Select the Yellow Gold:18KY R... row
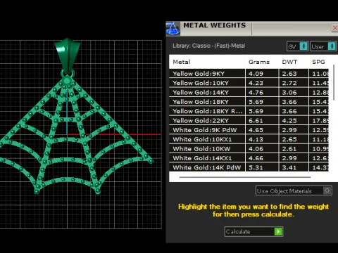 (249, 111)
